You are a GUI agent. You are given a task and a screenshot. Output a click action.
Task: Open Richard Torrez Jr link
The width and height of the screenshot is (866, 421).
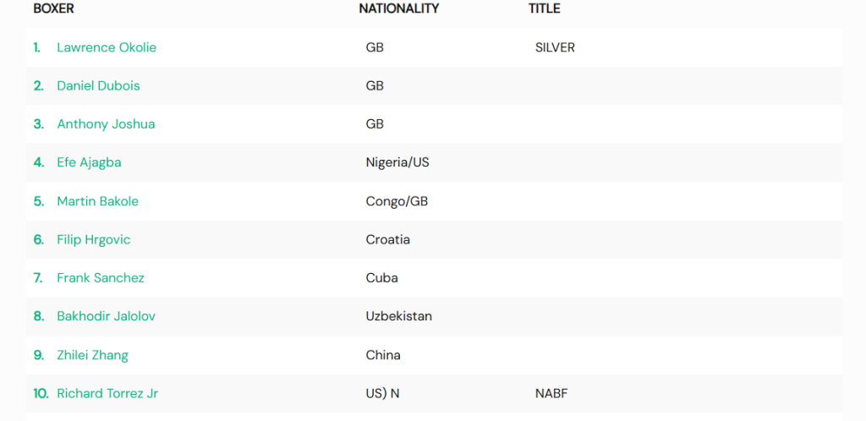pyautogui.click(x=107, y=394)
